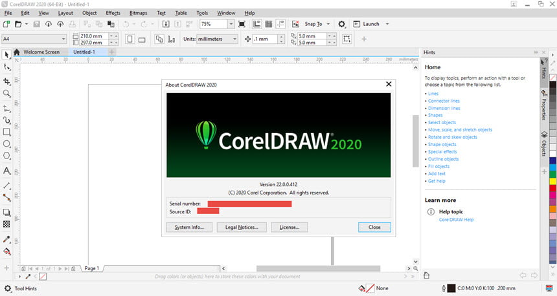Add new document tab plus
Screen dimensions: 557x296
(x=111, y=52)
